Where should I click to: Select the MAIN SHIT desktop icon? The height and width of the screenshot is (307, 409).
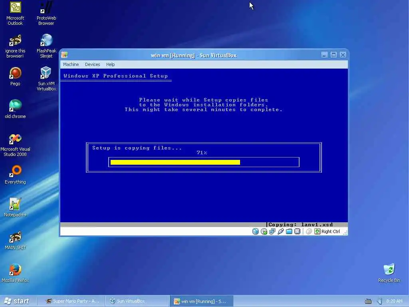click(15, 240)
